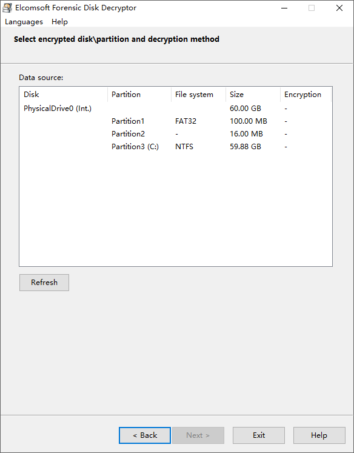
Task: Close the Forensic Disk Decryptor window
Action: coord(339,8)
